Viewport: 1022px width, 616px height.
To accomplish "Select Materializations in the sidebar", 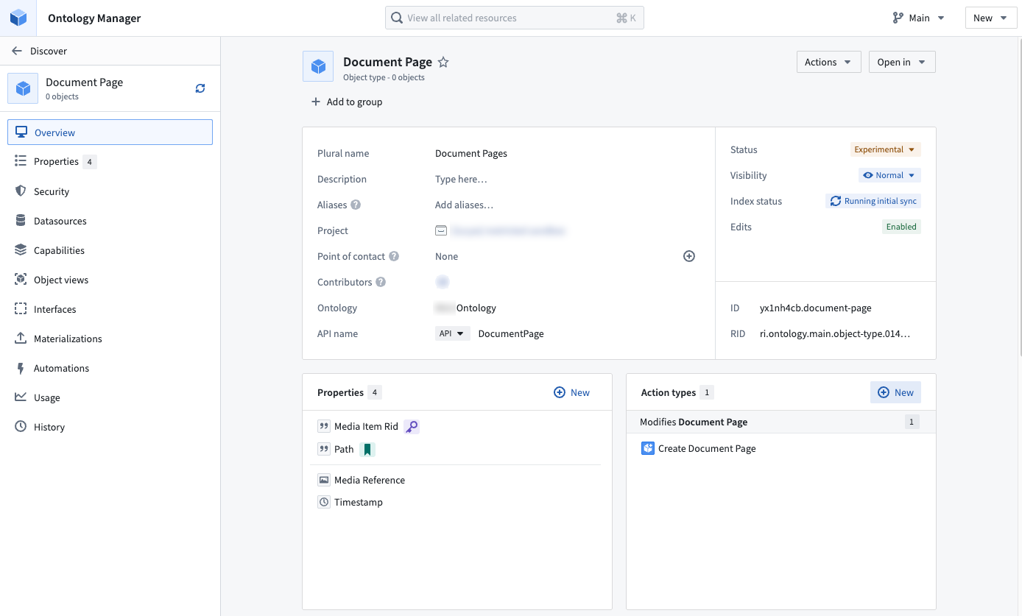I will [68, 338].
